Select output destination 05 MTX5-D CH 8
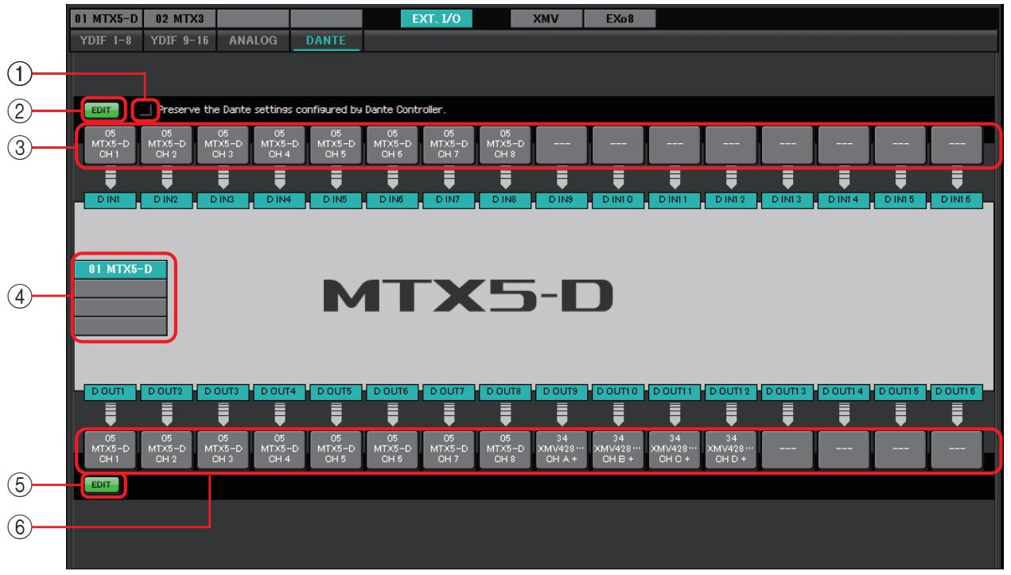Viewport: 1011px width, 575px height. tap(506, 450)
